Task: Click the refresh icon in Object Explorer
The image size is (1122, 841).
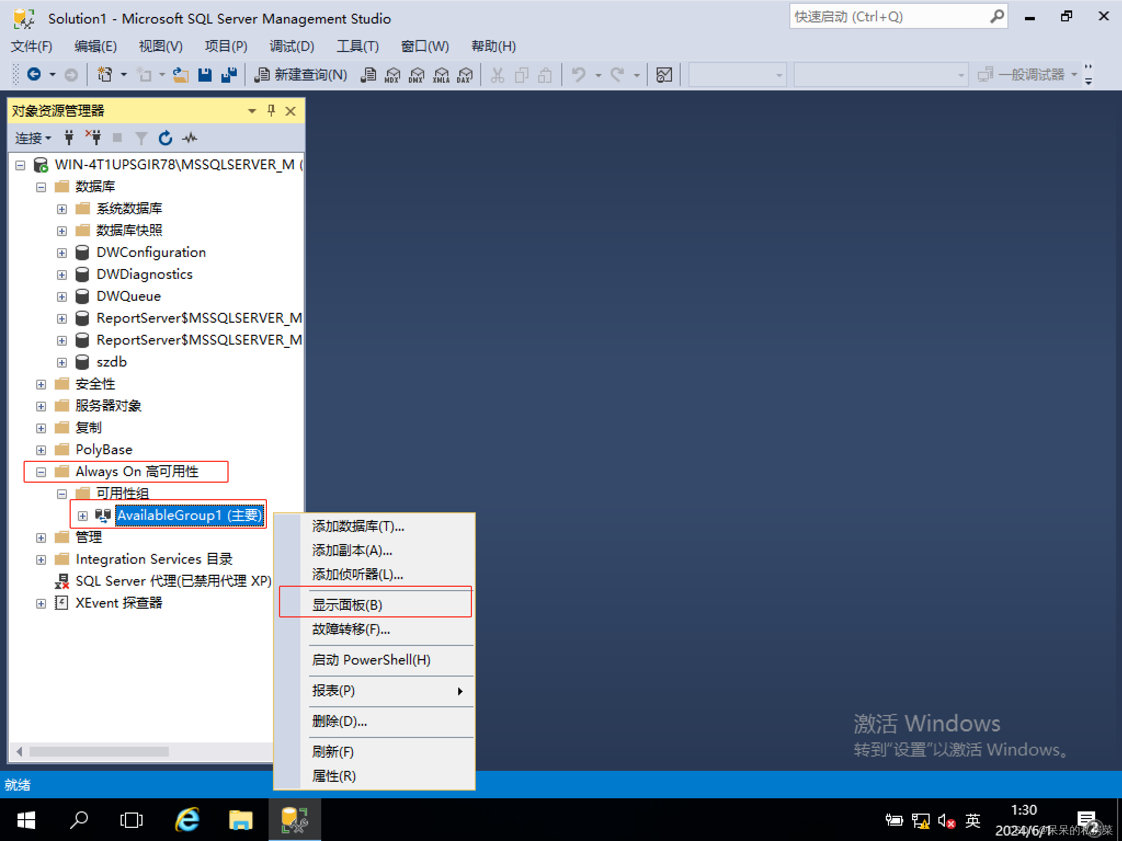Action: (x=165, y=138)
